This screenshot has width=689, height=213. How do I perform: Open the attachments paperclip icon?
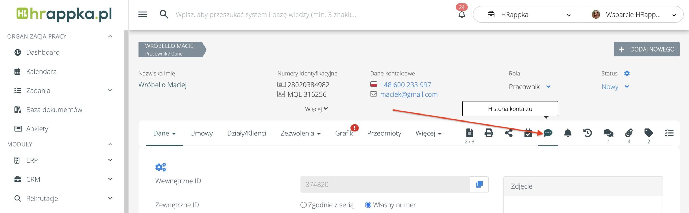629,133
